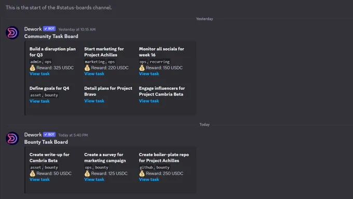Screen dimensions: 353x199
Task: Click Reward: 125 USDC text
Action: [110, 174]
